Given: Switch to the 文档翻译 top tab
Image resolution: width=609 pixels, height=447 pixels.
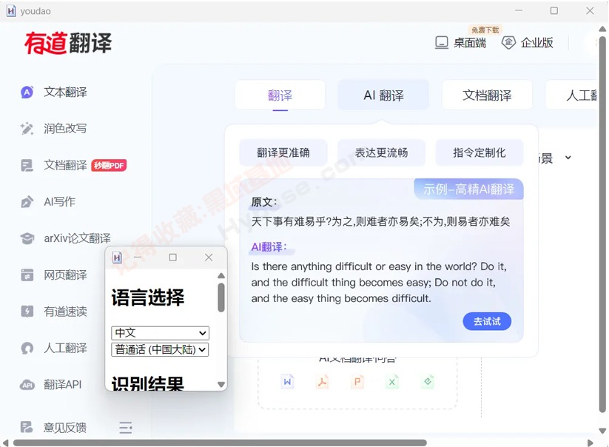Looking at the screenshot, I should [x=487, y=95].
